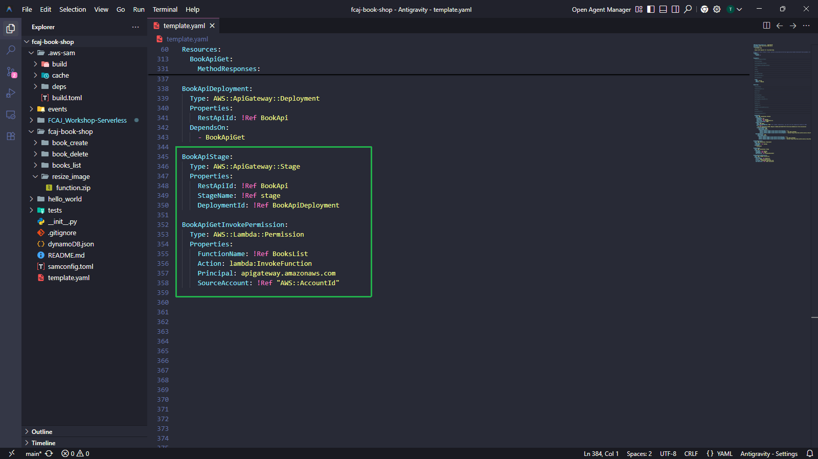Change YAML language mode in status bar
Viewport: 818px width, 459px height.
tap(724, 454)
